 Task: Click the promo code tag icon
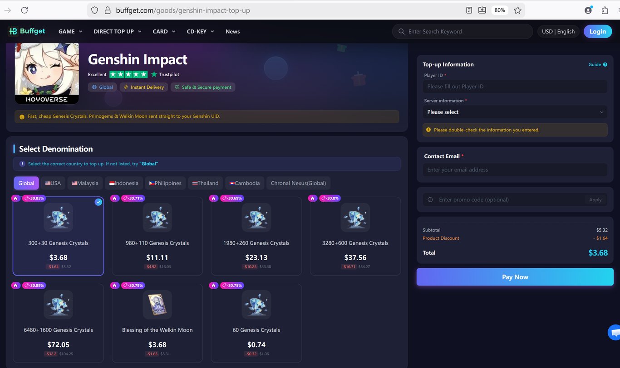430,199
